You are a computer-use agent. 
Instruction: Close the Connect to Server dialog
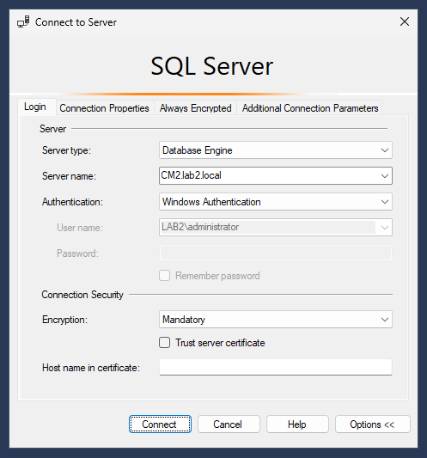404,21
